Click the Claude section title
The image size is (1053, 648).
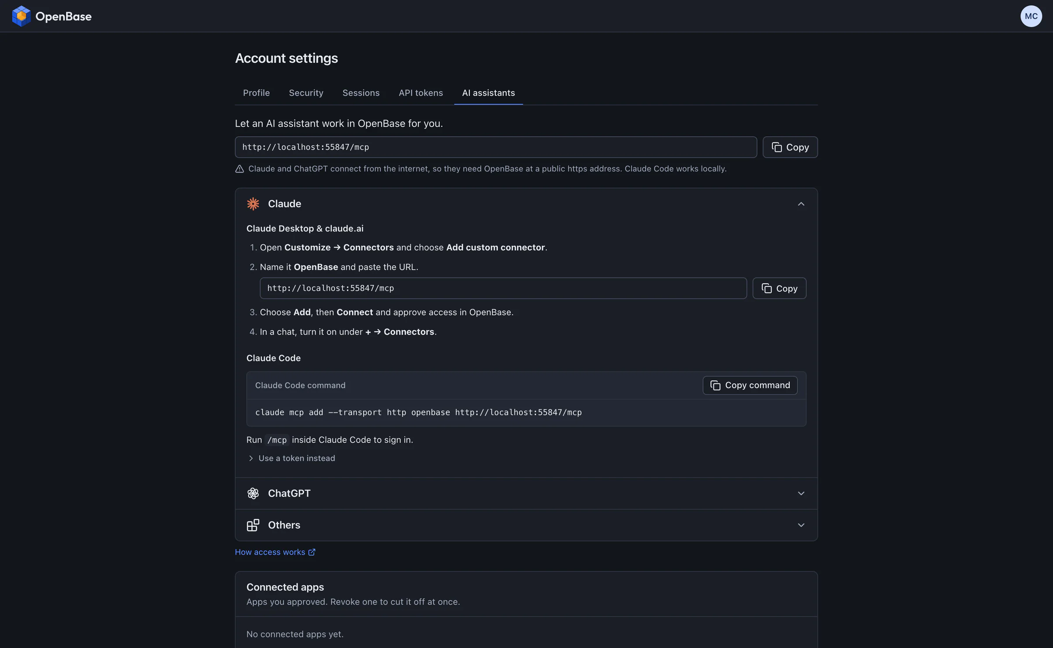click(x=284, y=204)
